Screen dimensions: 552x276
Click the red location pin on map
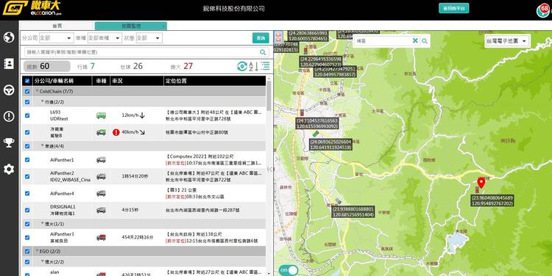click(x=481, y=183)
